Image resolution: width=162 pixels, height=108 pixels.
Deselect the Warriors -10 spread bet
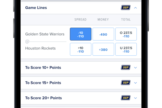point(80,34)
